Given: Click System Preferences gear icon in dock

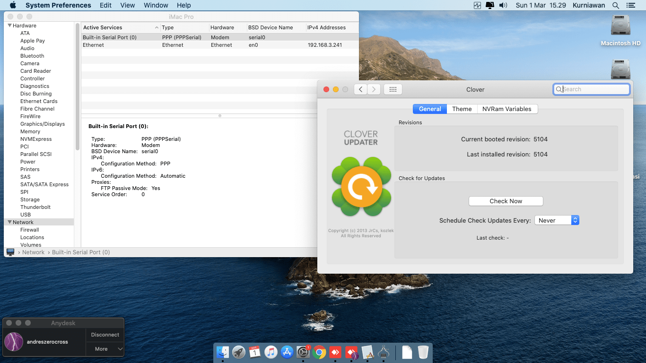Looking at the screenshot, I should [x=303, y=352].
